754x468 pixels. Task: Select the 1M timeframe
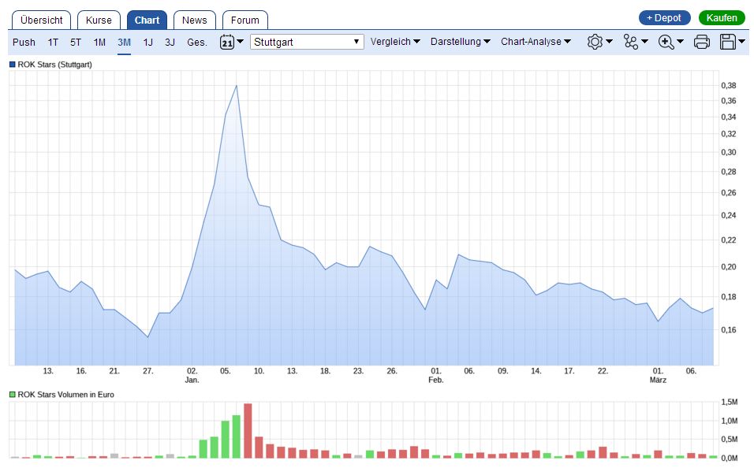click(99, 43)
